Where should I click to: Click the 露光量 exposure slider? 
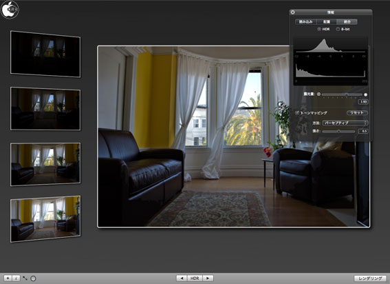[342, 94]
